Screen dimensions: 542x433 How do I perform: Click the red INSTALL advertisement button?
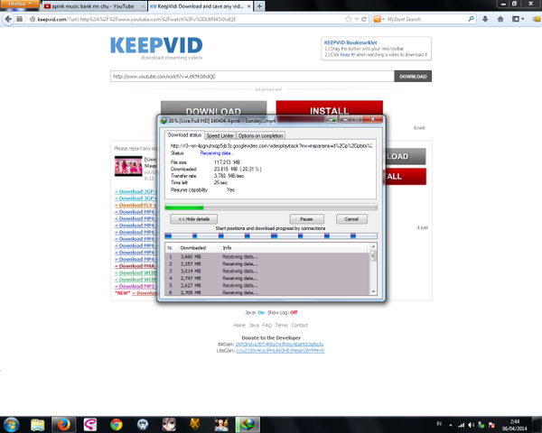(x=329, y=108)
